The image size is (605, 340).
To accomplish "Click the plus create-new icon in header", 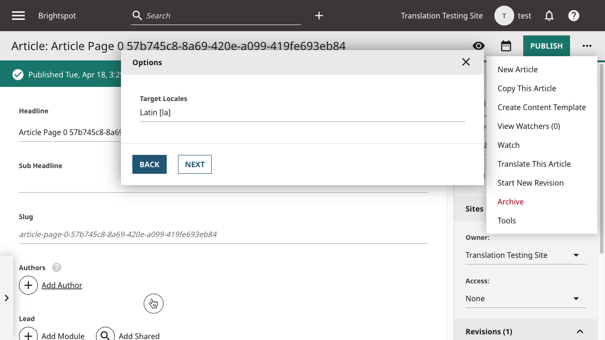I will [x=319, y=16].
